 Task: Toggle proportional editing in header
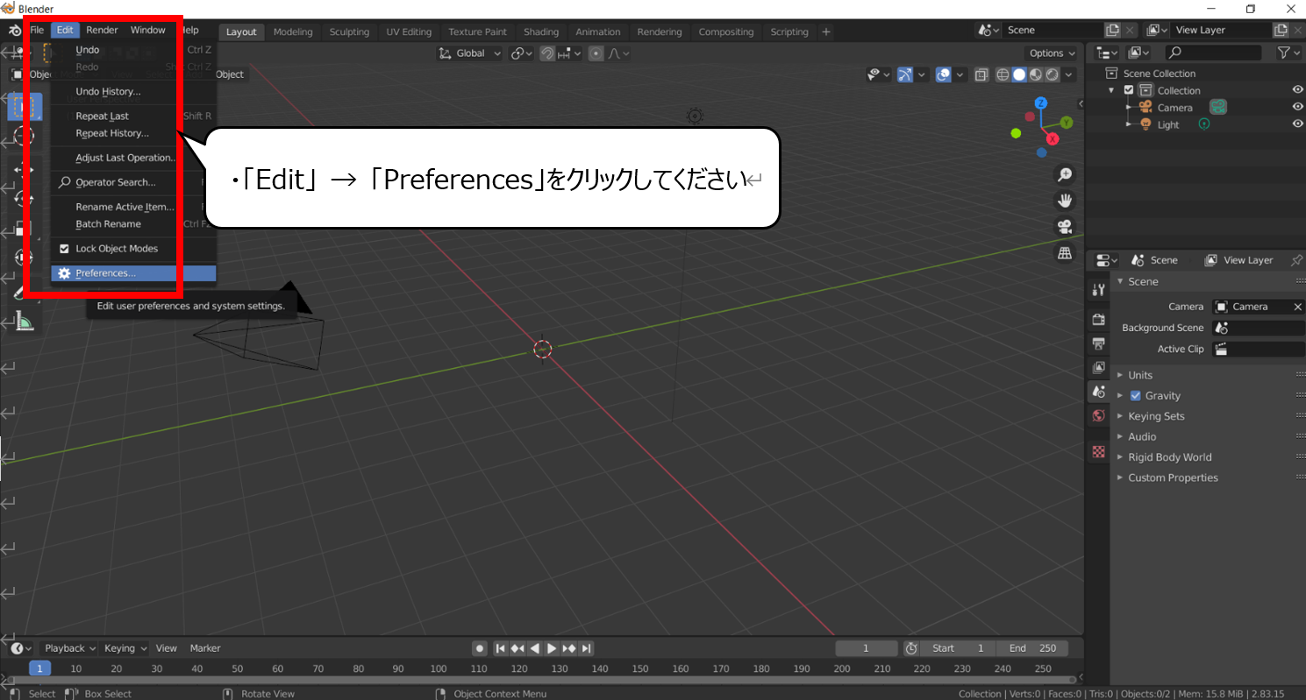(x=596, y=53)
